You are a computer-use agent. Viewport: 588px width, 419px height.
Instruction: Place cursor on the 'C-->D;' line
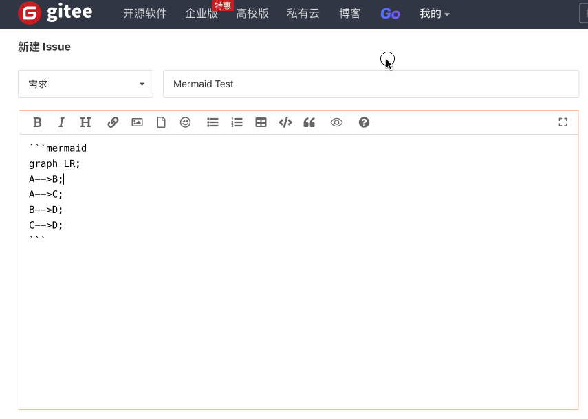(46, 225)
